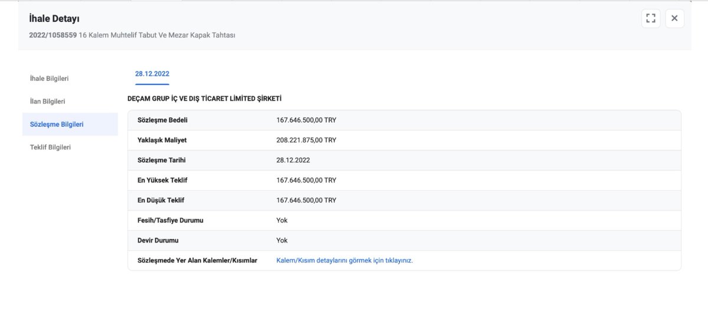Click Sözleşmede Yer Alan Kalemler/Kısımlar label
The width and height of the screenshot is (708, 327).
tap(197, 260)
